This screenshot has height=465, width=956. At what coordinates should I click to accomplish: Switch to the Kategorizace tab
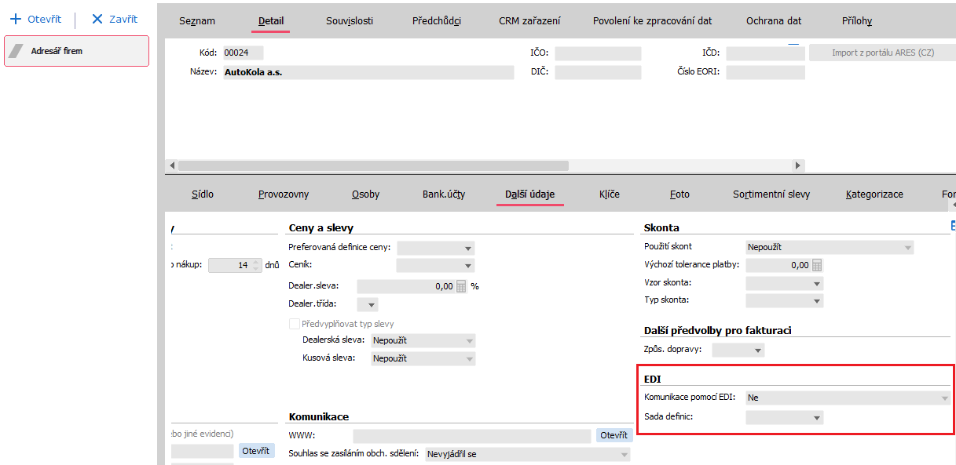874,194
